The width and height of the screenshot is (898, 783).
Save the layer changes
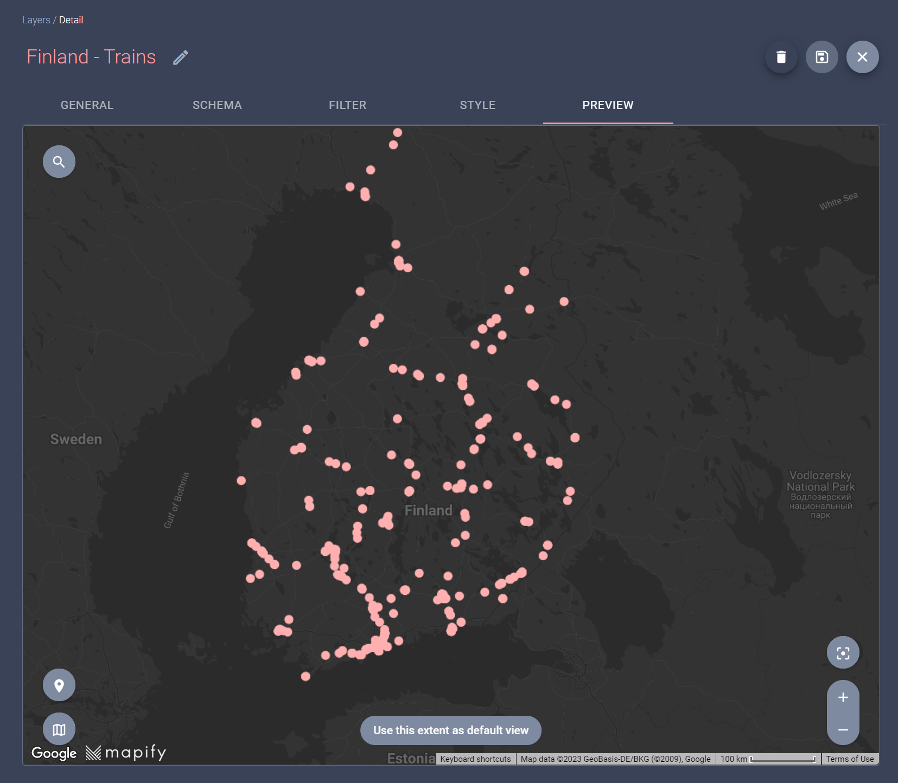click(821, 57)
